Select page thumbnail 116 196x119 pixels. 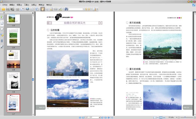pyautogui.click(x=13, y=81)
